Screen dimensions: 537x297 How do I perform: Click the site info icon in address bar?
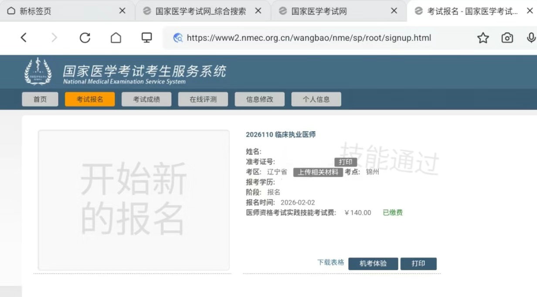point(178,38)
